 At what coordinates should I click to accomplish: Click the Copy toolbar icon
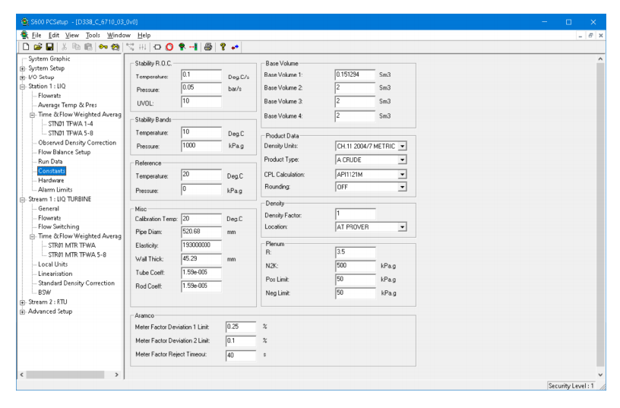[76, 47]
